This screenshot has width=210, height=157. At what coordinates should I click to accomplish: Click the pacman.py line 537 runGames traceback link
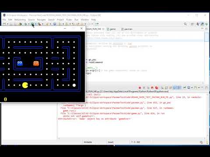point(117,108)
